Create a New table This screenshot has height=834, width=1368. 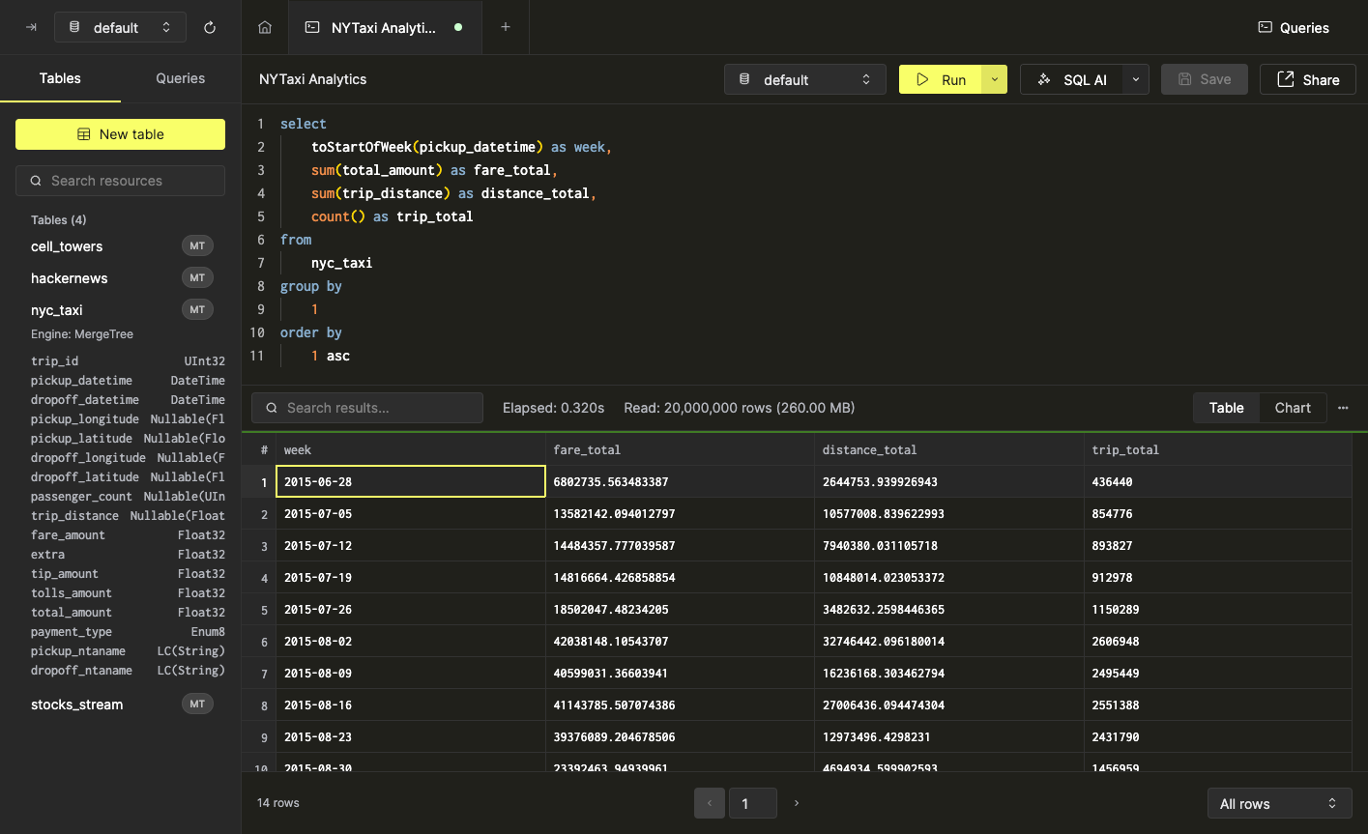pos(120,134)
